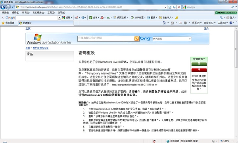Image resolution: width=238 pixels, height=143 pixels.
Task: Click the orange magnifier search button
Action: point(136,38)
